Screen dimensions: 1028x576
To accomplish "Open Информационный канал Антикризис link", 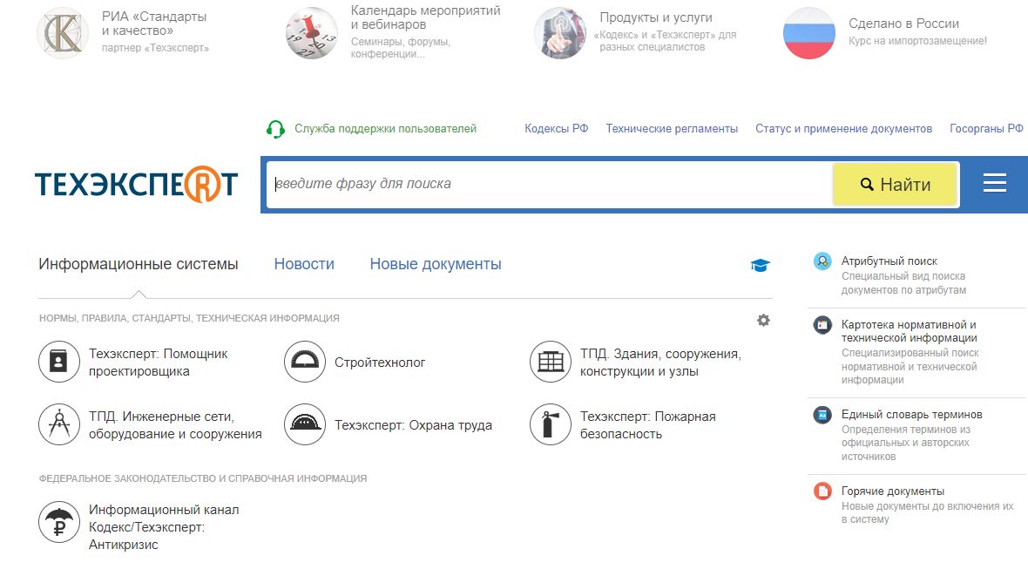I will pos(164,527).
